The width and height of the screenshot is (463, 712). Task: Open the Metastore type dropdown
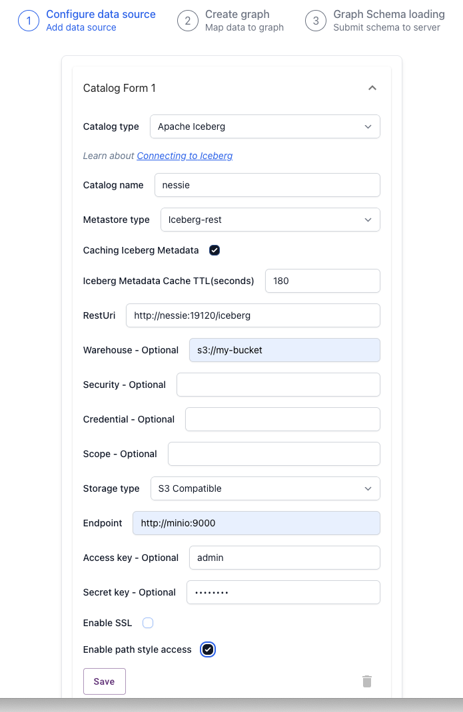coord(270,220)
